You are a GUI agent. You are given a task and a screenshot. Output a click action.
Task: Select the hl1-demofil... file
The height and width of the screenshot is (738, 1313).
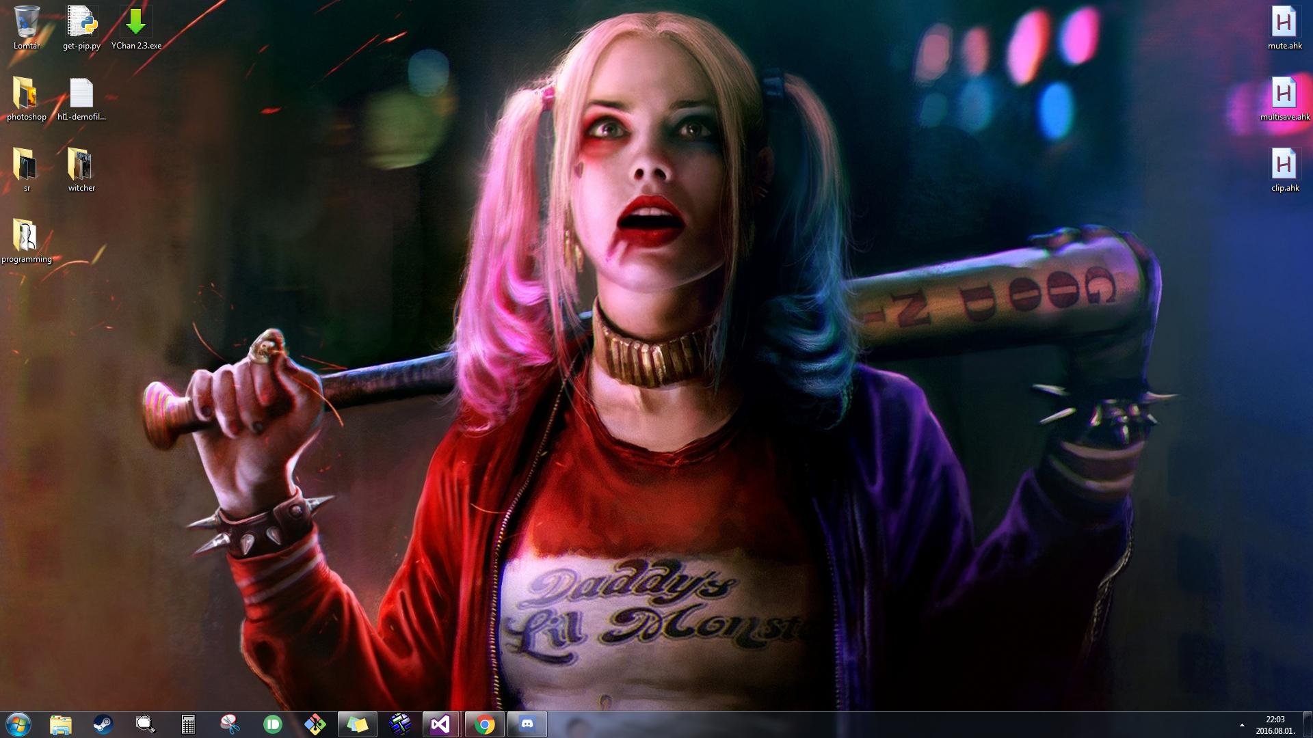[x=81, y=98]
